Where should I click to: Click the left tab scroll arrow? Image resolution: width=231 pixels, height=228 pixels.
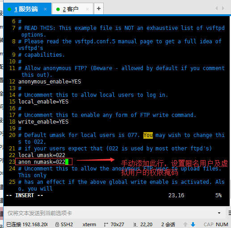[x=217, y=8]
